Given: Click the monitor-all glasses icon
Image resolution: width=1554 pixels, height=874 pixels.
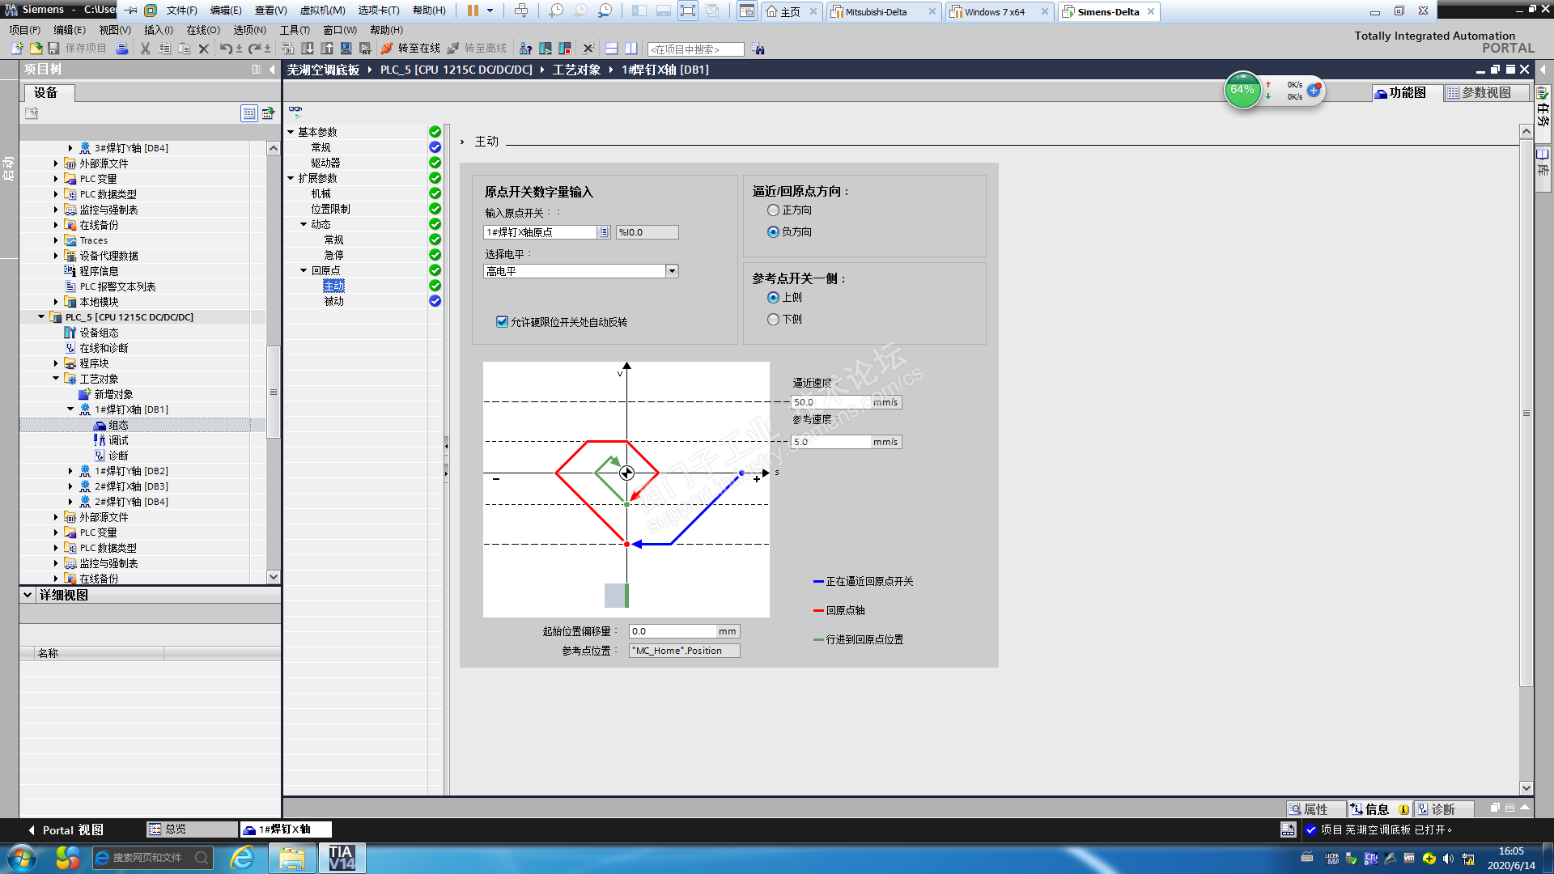Looking at the screenshot, I should 295,110.
